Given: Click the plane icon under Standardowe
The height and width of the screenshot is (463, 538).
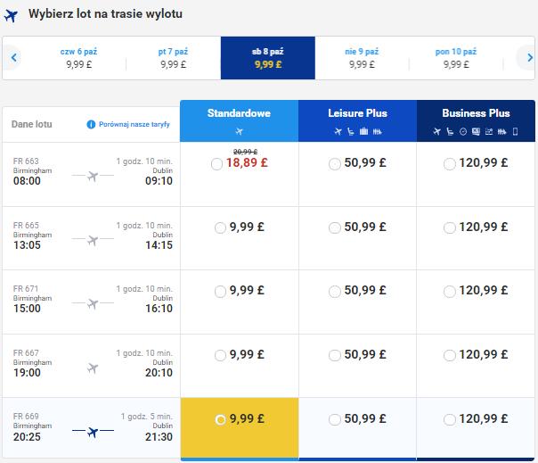Looking at the screenshot, I should 239,131.
